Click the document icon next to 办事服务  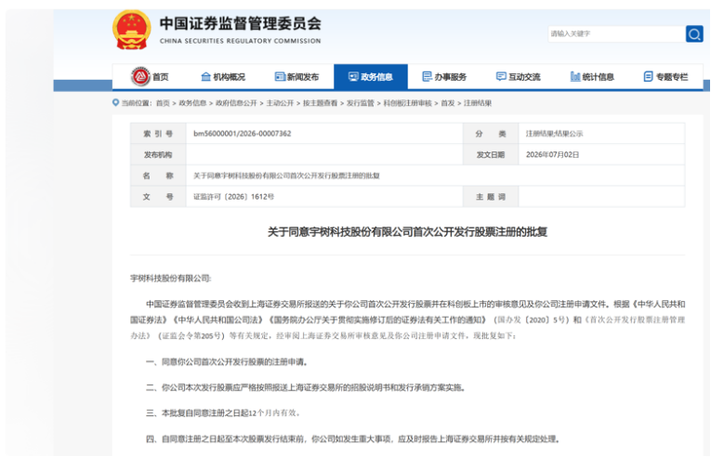427,76
